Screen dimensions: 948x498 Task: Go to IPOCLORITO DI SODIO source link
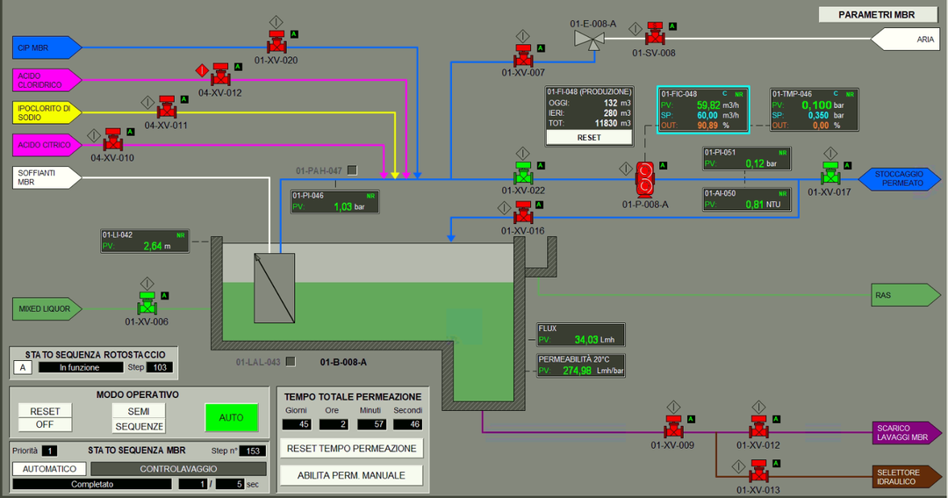point(47,112)
